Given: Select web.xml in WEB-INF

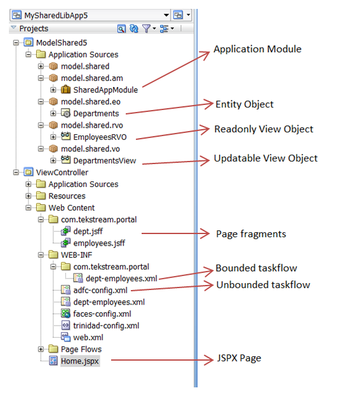Looking at the screenshot, I should (x=88, y=337).
